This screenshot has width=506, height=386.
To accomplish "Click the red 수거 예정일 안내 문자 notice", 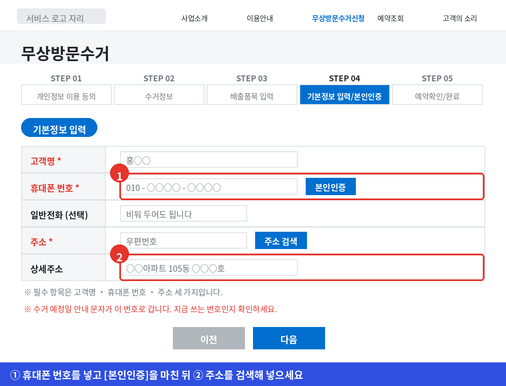I will point(151,309).
